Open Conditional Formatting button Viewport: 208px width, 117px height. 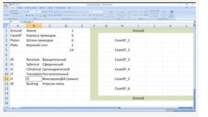[x=110, y=14]
